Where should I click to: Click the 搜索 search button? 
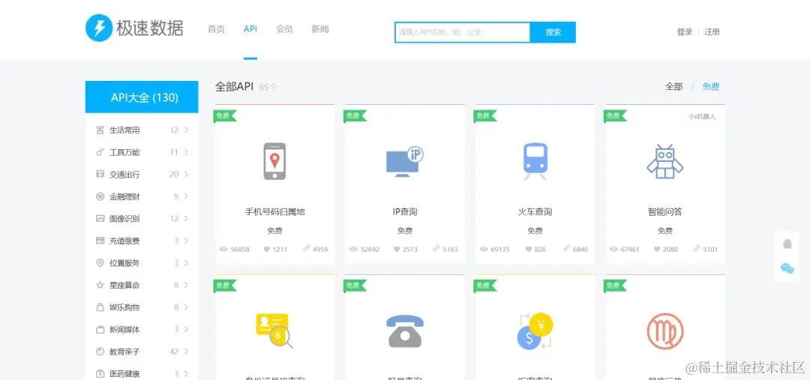[553, 32]
